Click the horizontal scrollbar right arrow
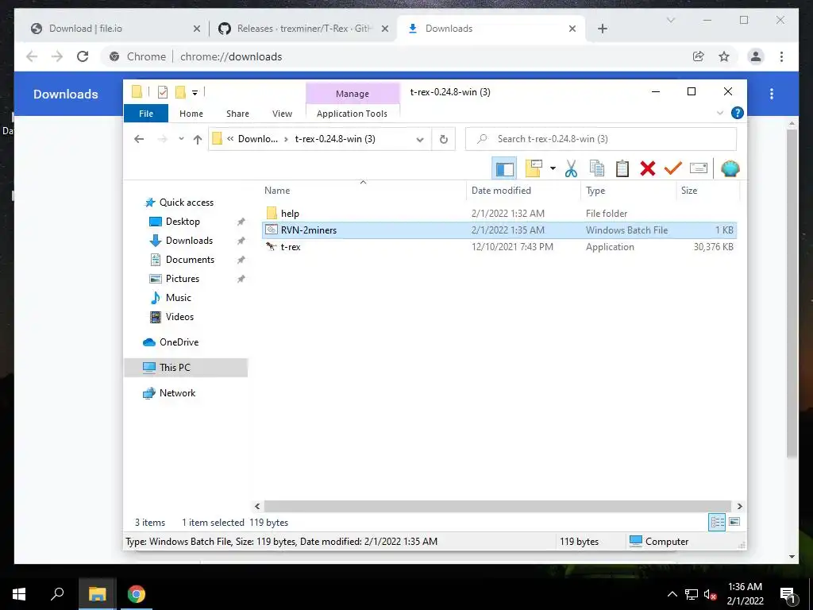Image resolution: width=813 pixels, height=610 pixels. [739, 506]
